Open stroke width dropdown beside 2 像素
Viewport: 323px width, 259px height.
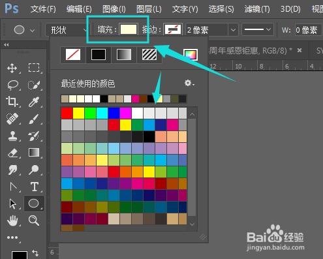click(x=233, y=30)
